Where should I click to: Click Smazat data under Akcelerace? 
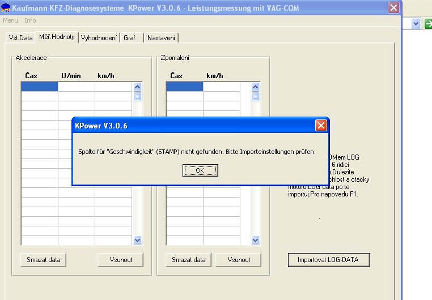43,260
